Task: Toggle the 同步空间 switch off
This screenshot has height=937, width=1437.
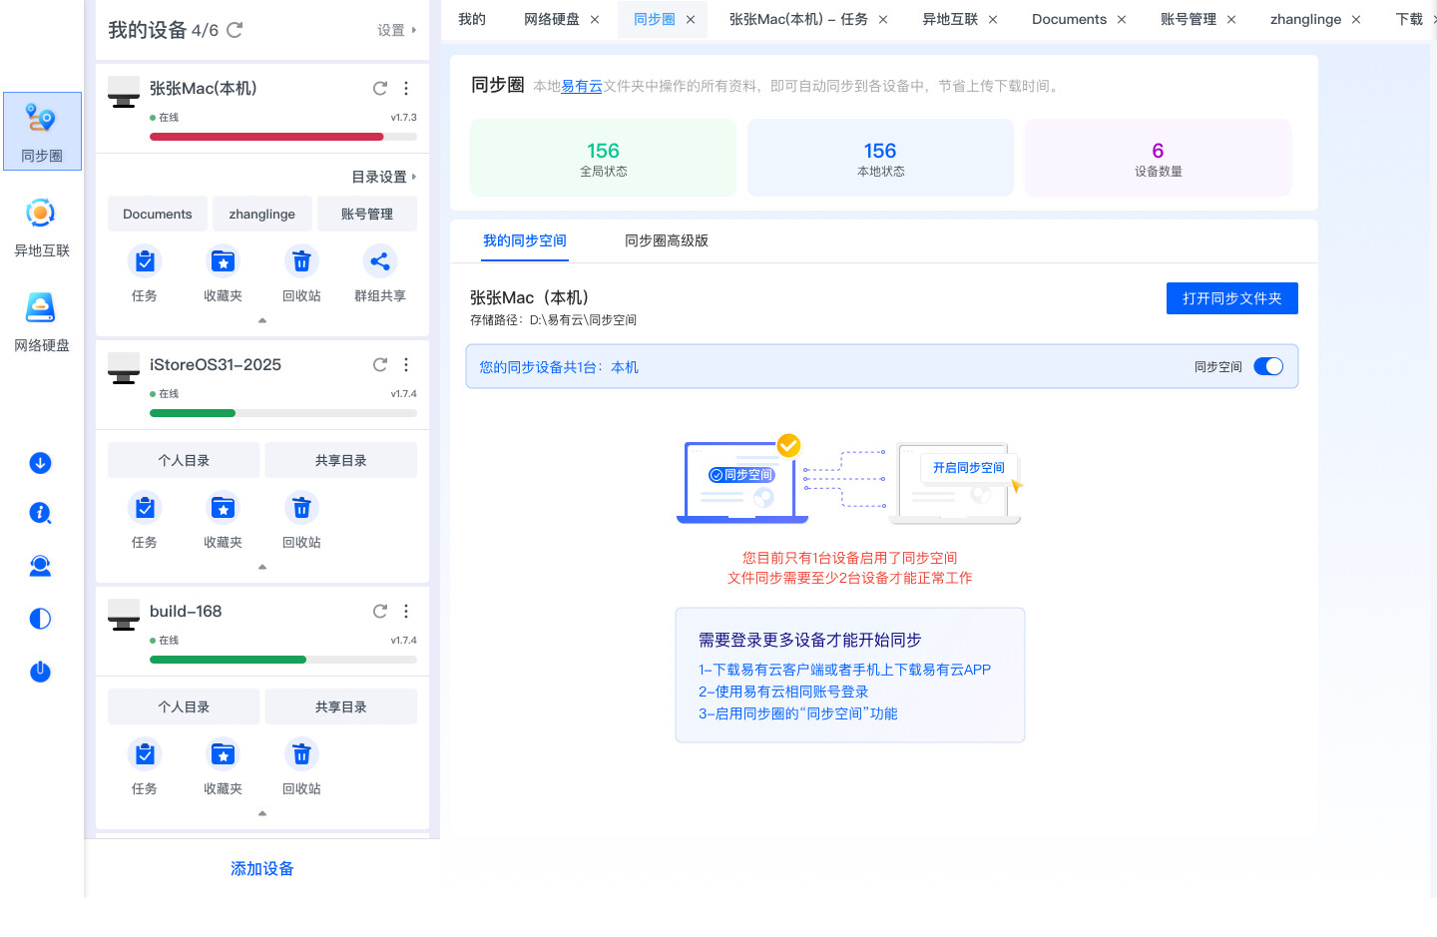Action: [x=1267, y=366]
